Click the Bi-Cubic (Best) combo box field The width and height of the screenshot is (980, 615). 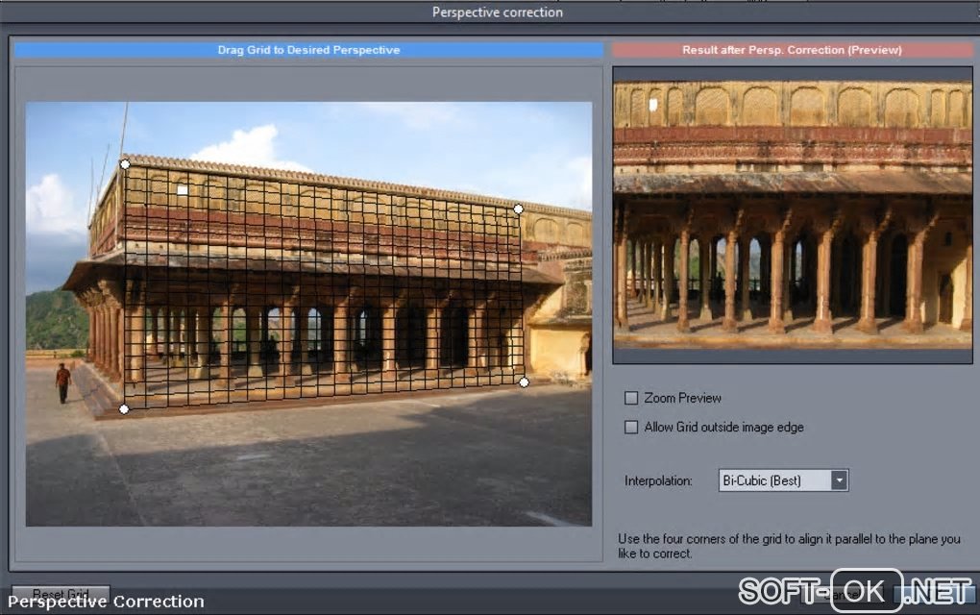click(783, 480)
